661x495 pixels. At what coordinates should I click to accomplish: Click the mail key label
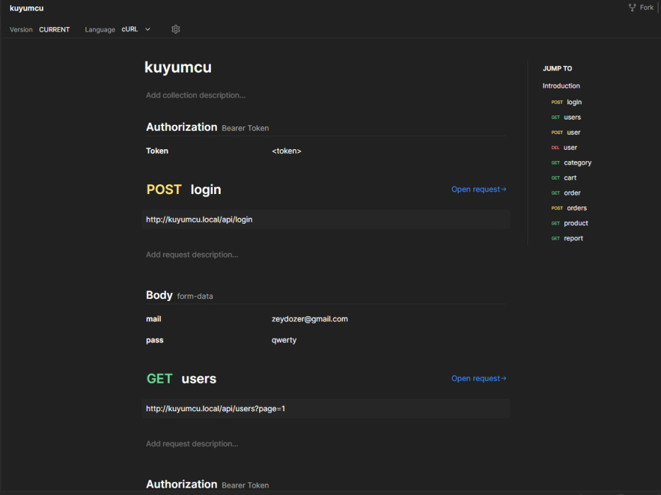point(153,319)
